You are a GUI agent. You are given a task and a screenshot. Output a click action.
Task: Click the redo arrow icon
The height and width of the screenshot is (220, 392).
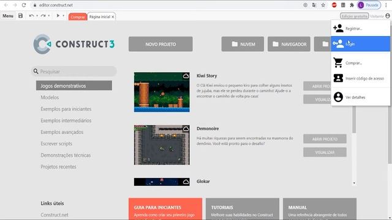[43, 16]
